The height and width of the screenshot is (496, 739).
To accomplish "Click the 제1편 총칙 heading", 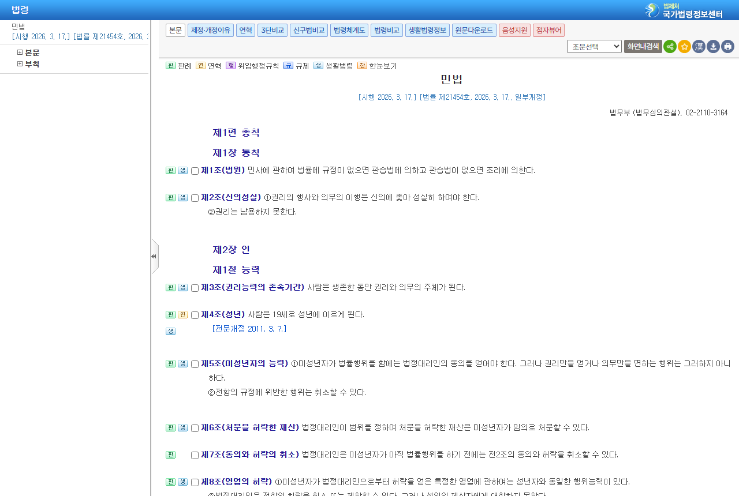I will coord(236,133).
